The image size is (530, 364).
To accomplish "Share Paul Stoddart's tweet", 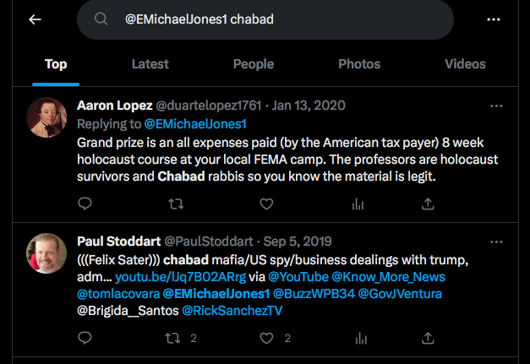I will 429,338.
